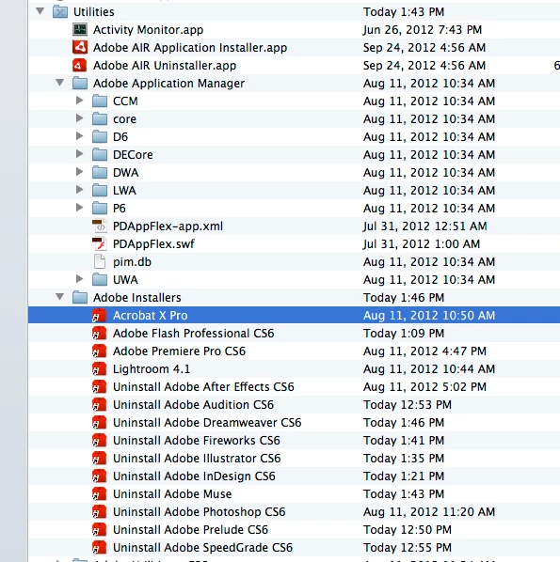Select Adobe Flash Professional CS6 name
This screenshot has height=562, width=560.
pos(194,334)
